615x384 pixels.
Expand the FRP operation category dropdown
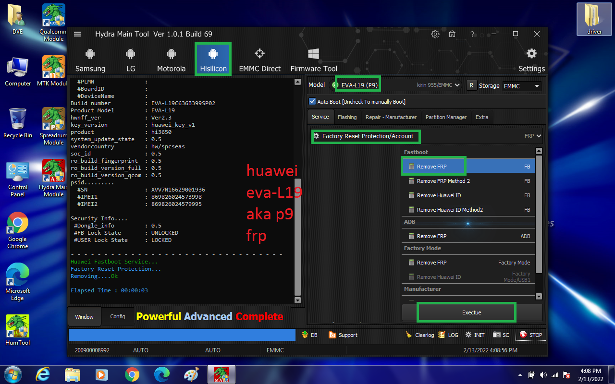click(427, 136)
